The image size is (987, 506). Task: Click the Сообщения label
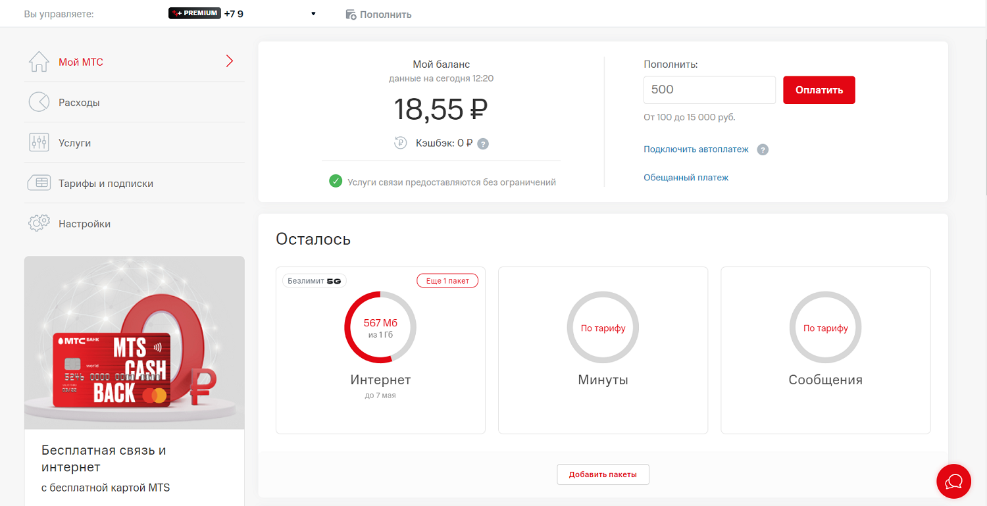[x=826, y=380]
